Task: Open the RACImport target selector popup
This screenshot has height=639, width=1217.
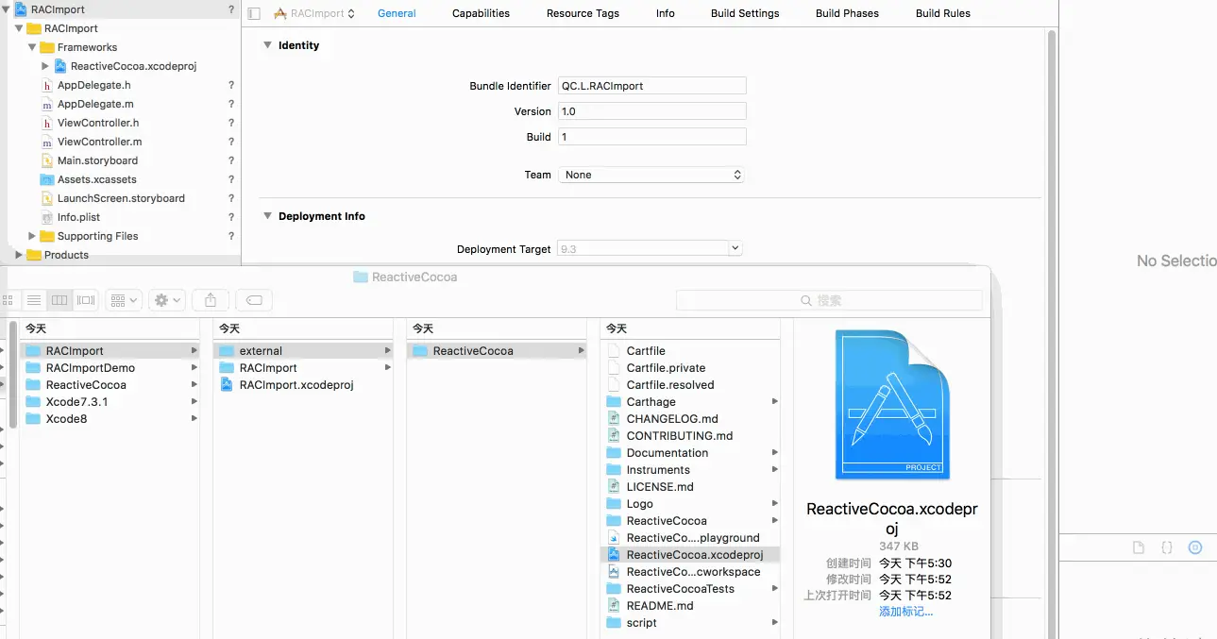Action: pos(314,13)
